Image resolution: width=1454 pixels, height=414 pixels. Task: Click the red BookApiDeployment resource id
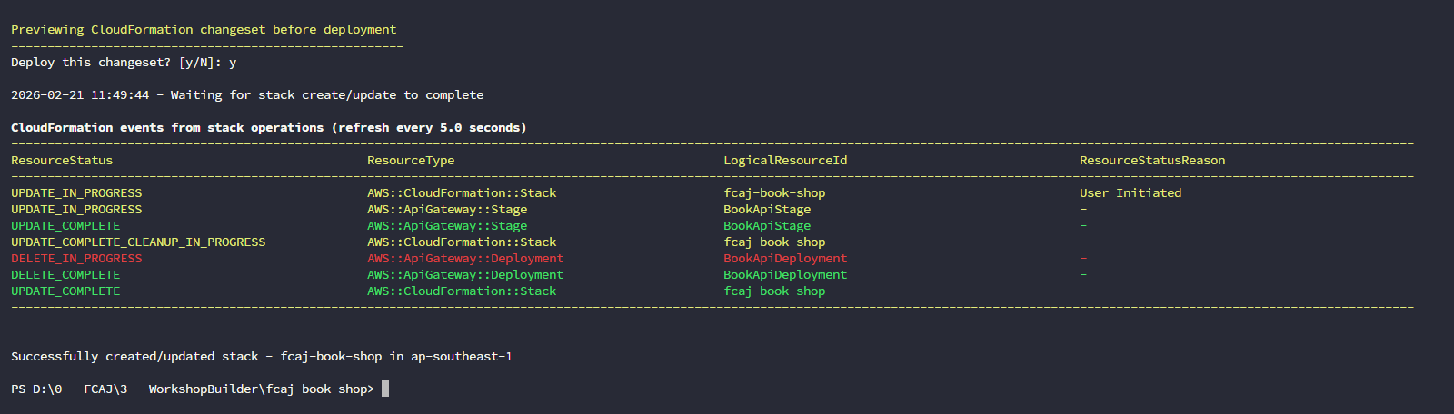[x=785, y=259]
